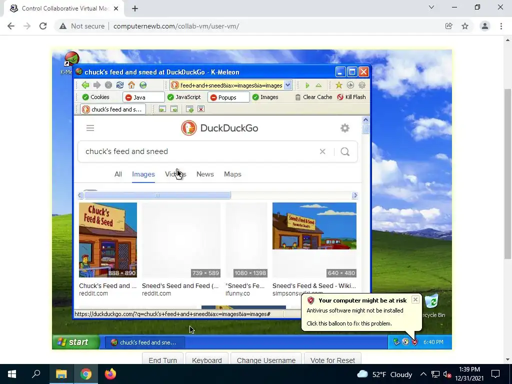Bookmark this page with Chrome star icon

465,26
